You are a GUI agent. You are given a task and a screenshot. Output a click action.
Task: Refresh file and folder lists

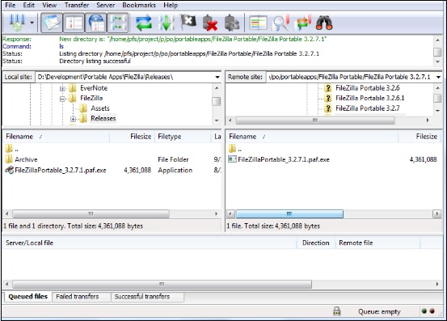point(144,23)
